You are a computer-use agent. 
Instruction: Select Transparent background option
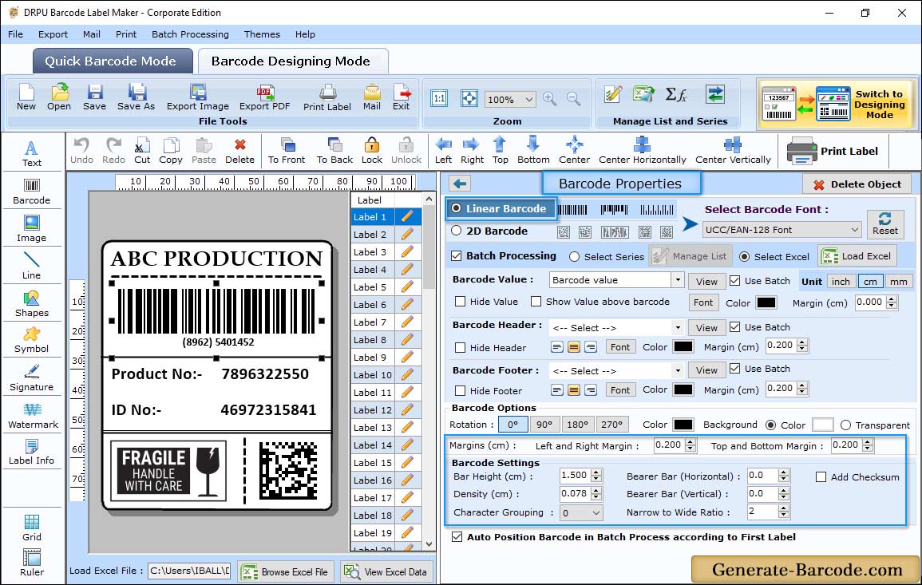(x=845, y=425)
